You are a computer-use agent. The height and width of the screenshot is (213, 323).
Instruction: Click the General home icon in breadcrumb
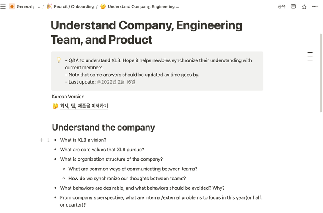pyautogui.click(x=12, y=6)
